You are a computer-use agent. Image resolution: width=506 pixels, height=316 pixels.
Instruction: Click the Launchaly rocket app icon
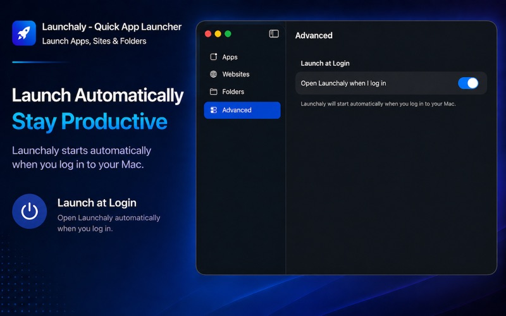(24, 33)
